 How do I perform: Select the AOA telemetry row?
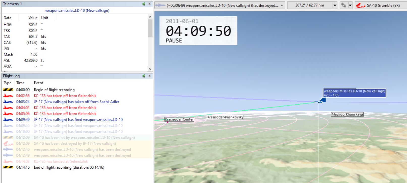pyautogui.click(x=75, y=66)
